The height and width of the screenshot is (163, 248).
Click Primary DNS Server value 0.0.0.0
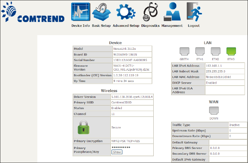click(215, 148)
